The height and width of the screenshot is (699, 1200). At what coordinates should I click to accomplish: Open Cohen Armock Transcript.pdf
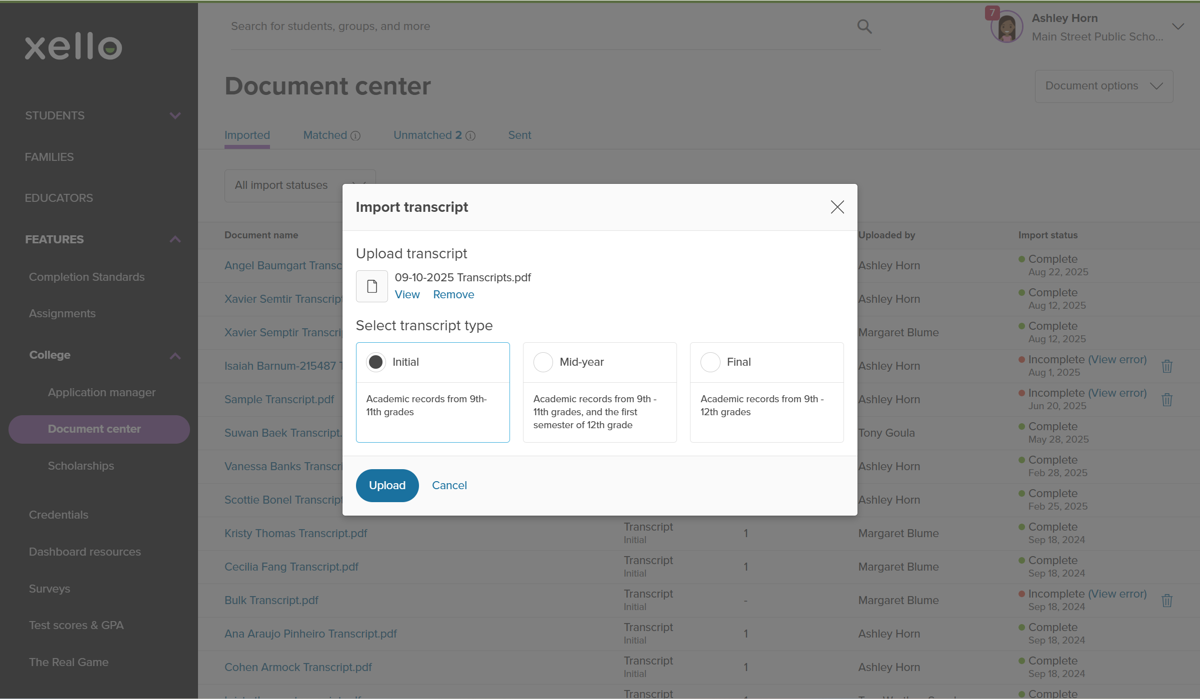298,667
